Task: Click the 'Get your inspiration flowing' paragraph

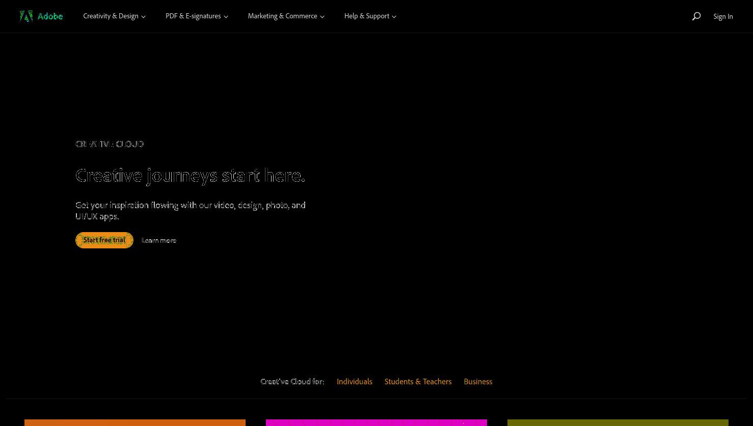Action: pos(191,211)
